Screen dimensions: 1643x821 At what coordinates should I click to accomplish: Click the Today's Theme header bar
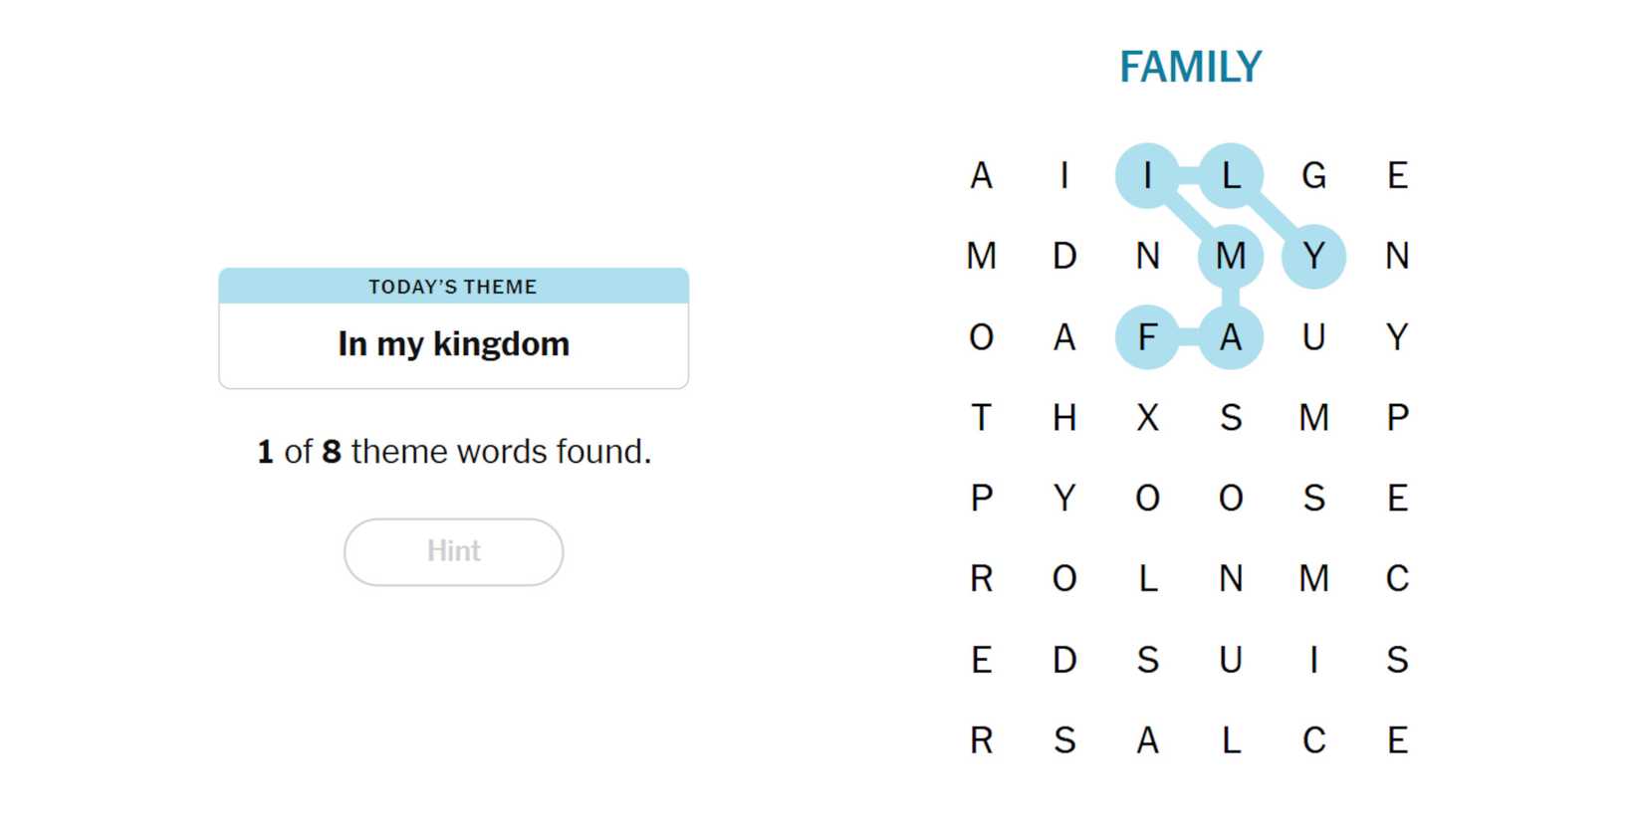[x=453, y=287]
